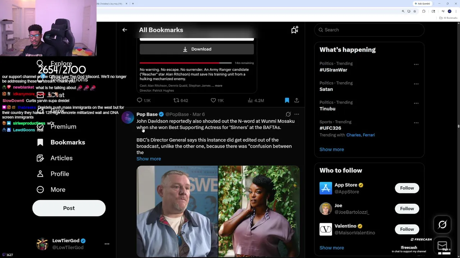Open the add bookmark folder icon
The image size is (460, 258).
[x=295, y=30]
